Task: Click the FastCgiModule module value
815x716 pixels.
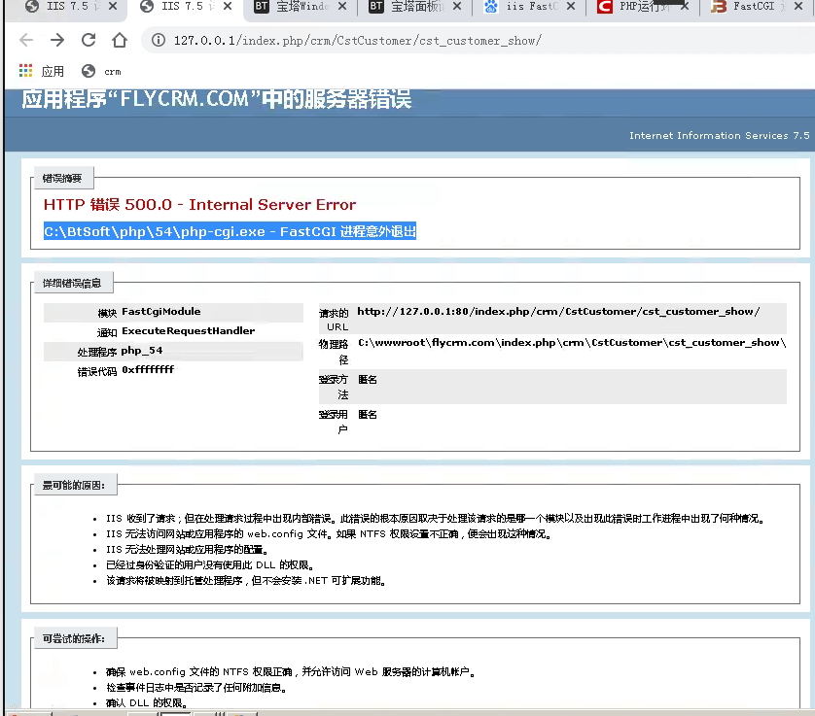Action: click(x=161, y=312)
